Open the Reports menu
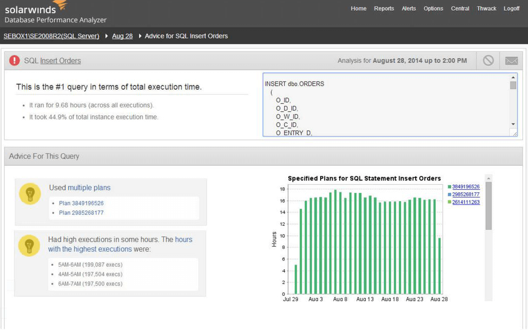Viewport: 528px width, 330px height. [x=384, y=9]
